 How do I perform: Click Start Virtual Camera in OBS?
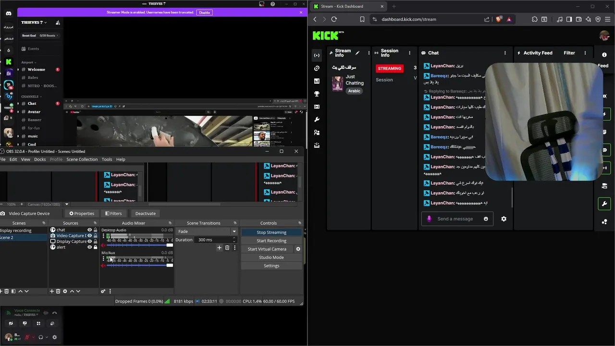(267, 249)
